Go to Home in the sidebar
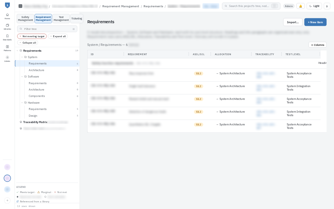The width and height of the screenshot is (334, 209). tap(7, 16)
